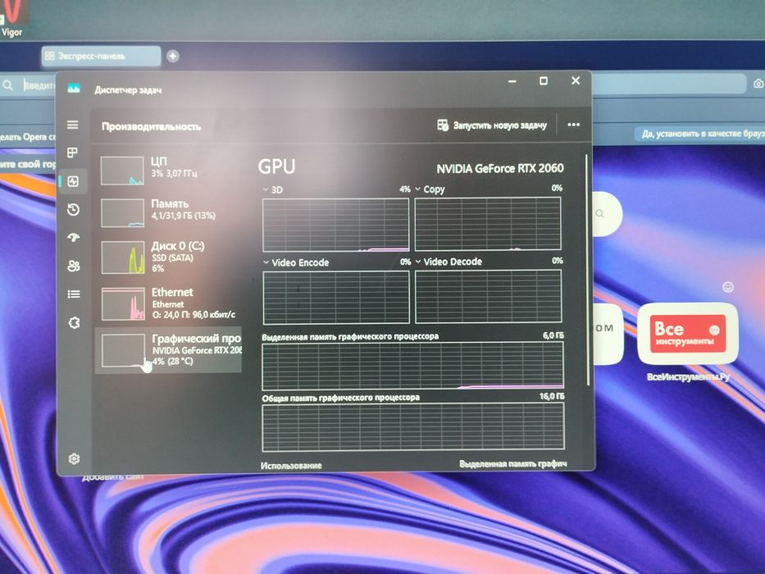765x574 pixels.
Task: Click the Copy utilization graph
Action: click(x=488, y=224)
